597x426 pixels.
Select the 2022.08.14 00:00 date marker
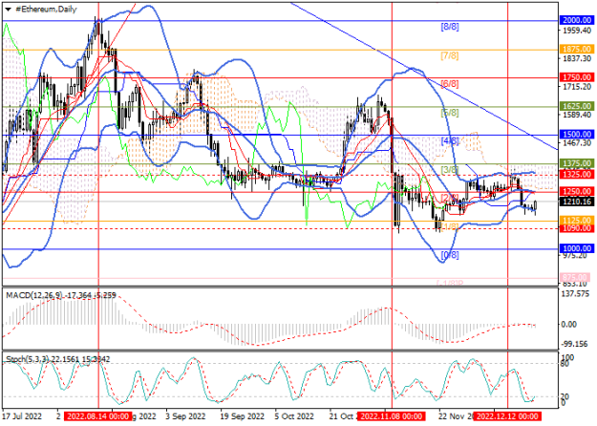(97, 416)
